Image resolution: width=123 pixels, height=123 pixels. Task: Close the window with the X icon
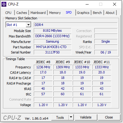point(115,4)
